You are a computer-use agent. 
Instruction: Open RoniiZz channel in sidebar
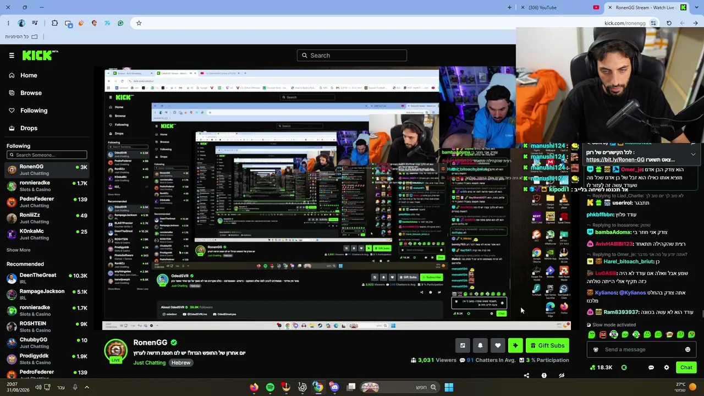coord(47,218)
